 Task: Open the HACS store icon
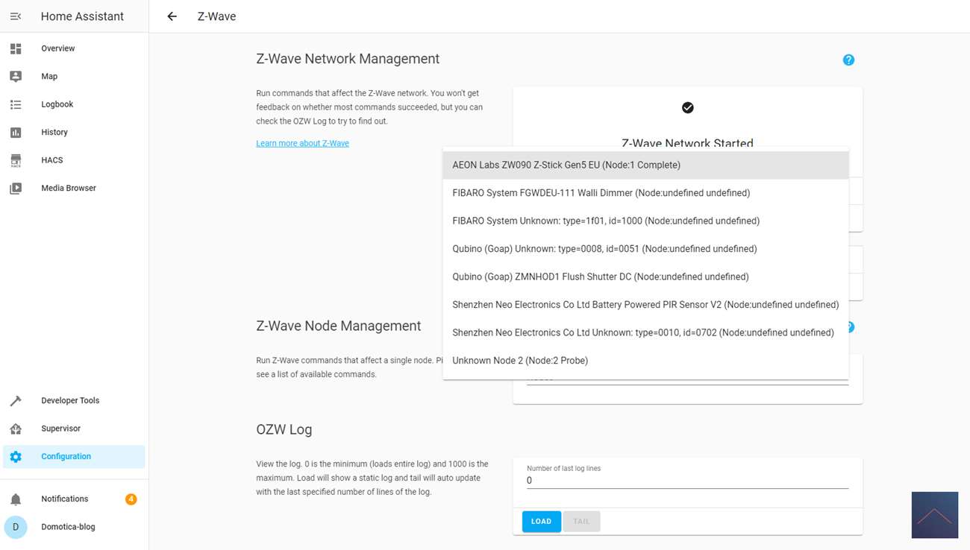tap(16, 160)
